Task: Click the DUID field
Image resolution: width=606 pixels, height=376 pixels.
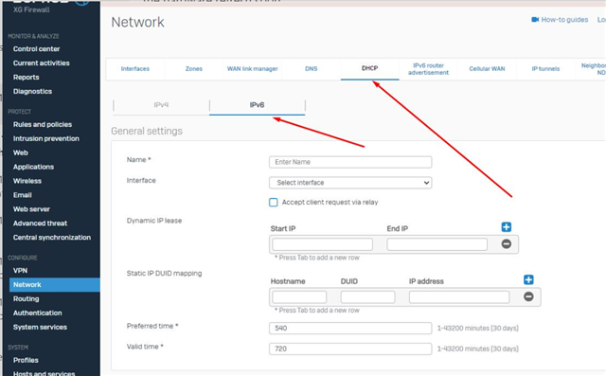Action: pos(367,296)
